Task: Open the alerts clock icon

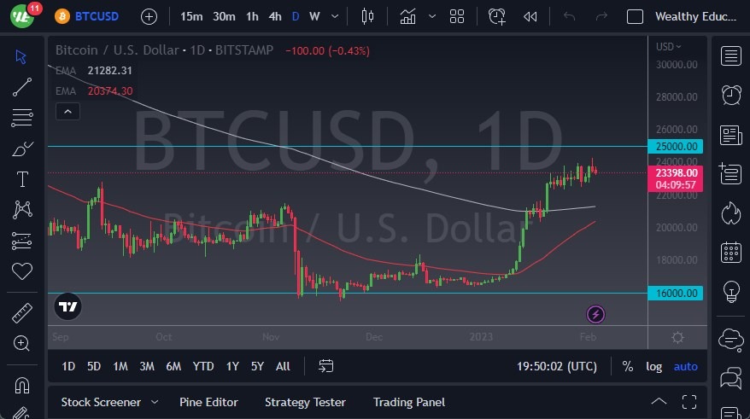Action: click(730, 96)
